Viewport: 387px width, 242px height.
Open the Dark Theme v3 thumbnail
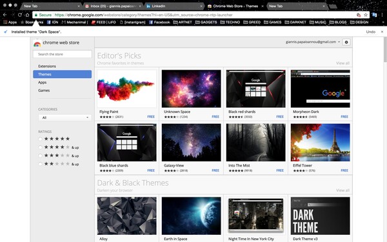coord(320,216)
